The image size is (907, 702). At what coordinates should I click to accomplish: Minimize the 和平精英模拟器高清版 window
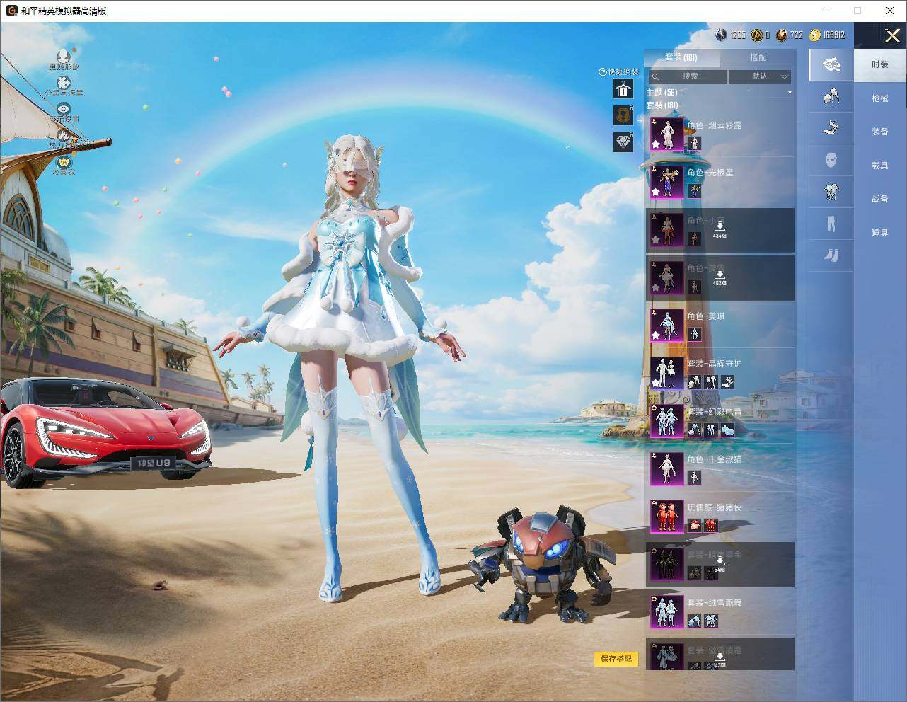coord(826,11)
